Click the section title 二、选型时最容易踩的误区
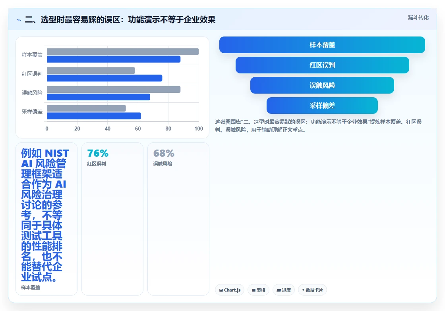The width and height of the screenshot is (445, 311). (x=120, y=19)
